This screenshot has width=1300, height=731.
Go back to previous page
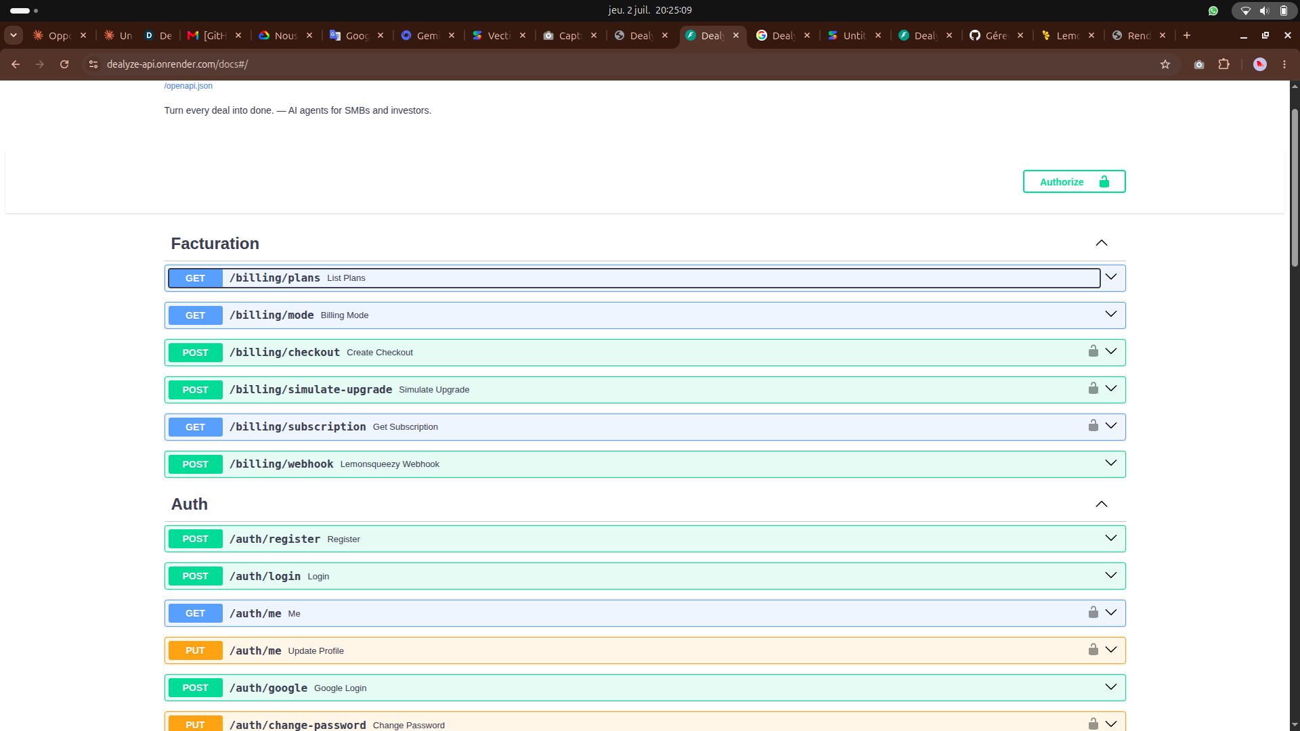[16, 64]
